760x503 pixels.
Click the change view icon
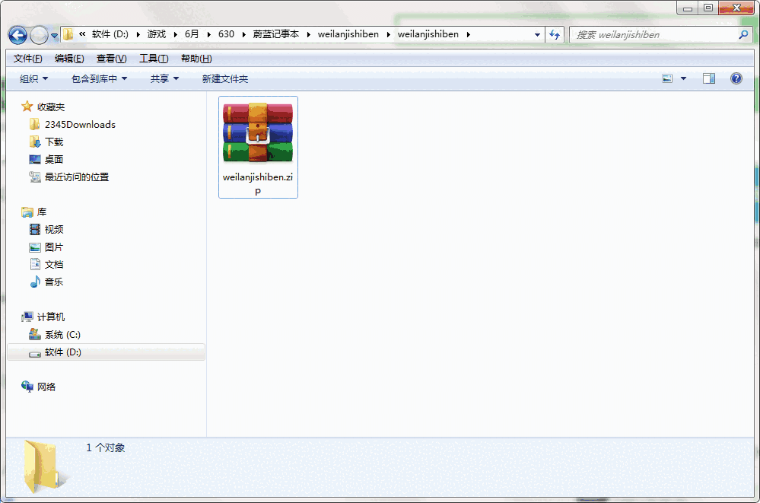(667, 78)
